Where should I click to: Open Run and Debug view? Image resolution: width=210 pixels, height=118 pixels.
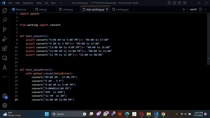coord(5,39)
